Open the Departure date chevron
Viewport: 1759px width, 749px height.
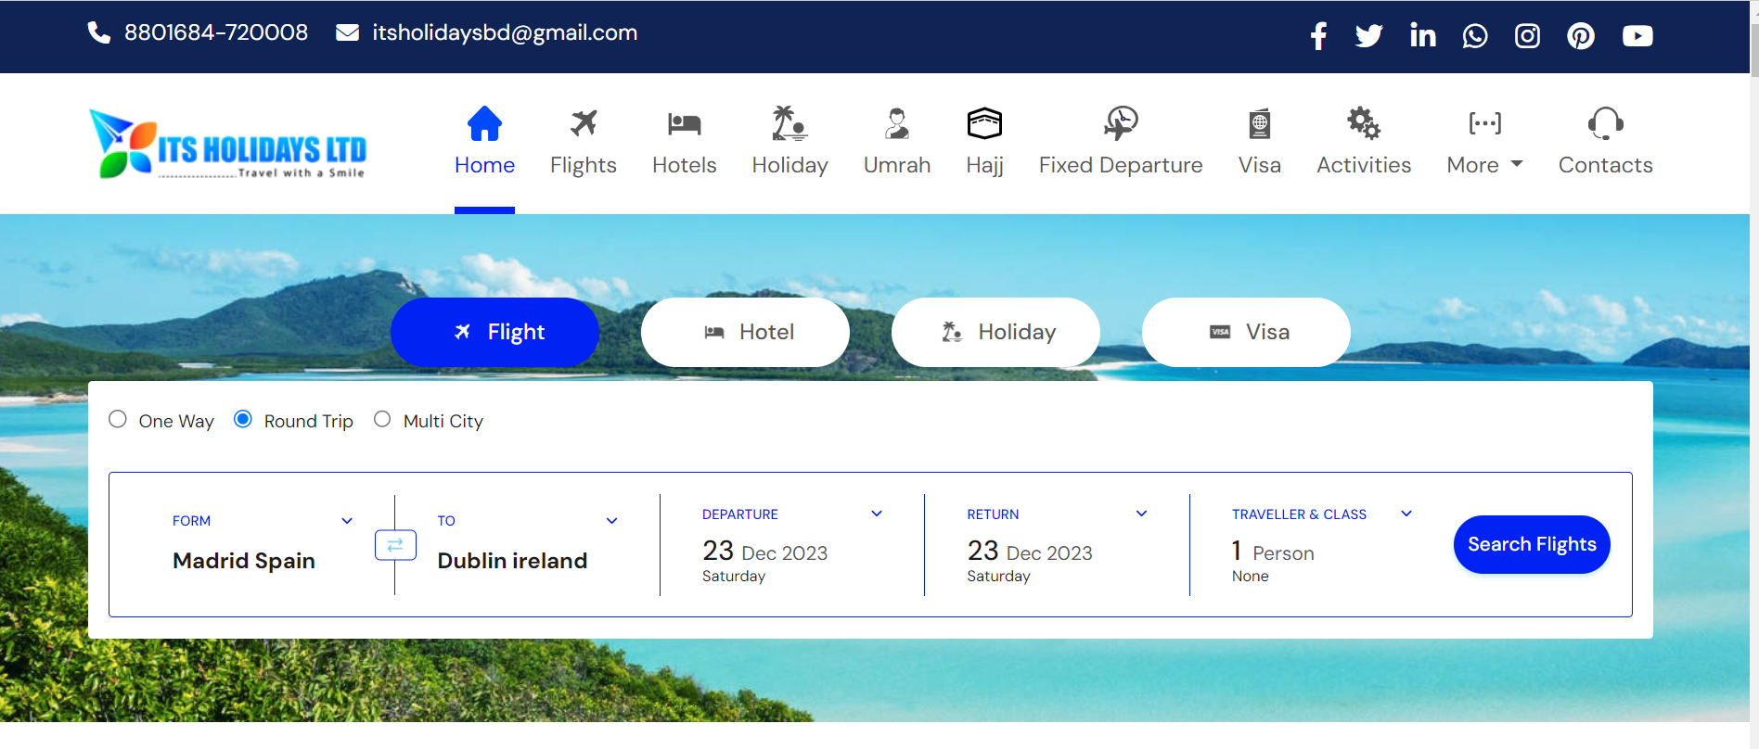[x=877, y=514]
